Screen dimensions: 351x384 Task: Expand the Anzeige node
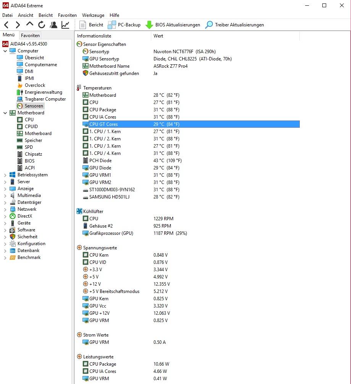point(5,189)
